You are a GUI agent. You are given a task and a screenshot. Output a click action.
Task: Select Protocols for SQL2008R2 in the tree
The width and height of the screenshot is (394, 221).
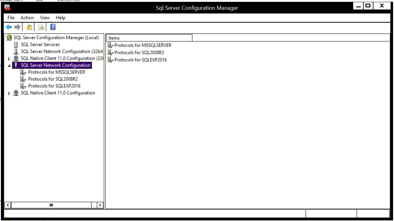point(53,79)
